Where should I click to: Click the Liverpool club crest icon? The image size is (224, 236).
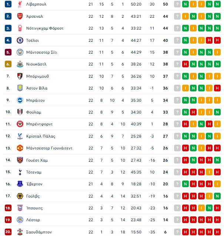coord(20,4)
